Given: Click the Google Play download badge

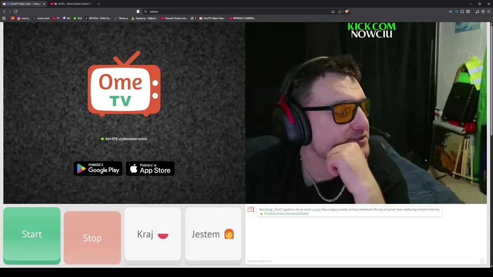Looking at the screenshot, I should [x=98, y=169].
